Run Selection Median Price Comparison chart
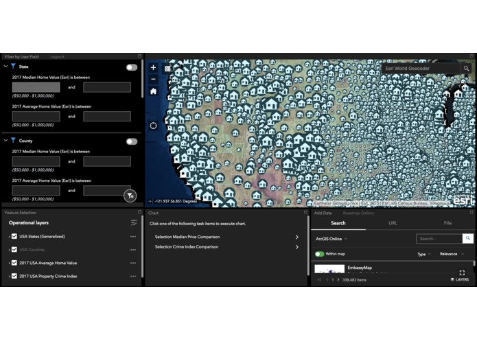This screenshot has height=339, width=477. 226,237
